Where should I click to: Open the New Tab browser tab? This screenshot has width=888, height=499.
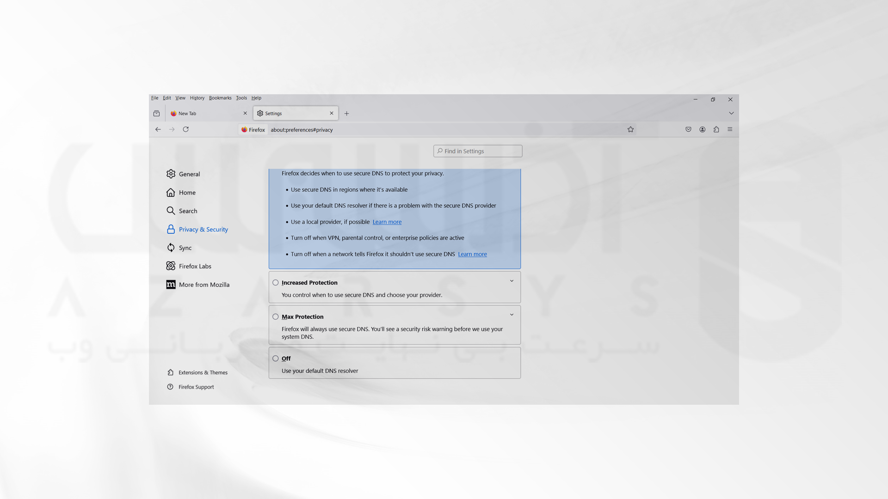tap(207, 113)
